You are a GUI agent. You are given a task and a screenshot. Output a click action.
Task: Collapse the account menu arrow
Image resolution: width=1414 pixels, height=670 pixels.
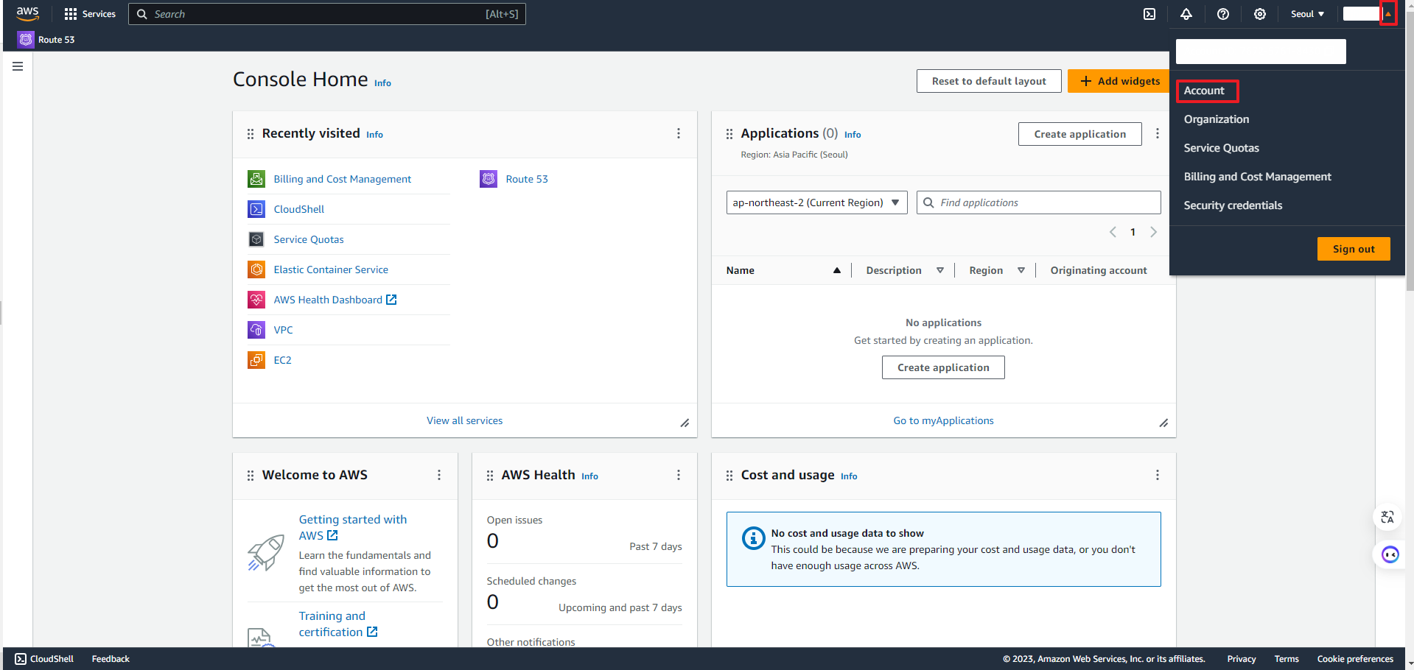(1388, 14)
